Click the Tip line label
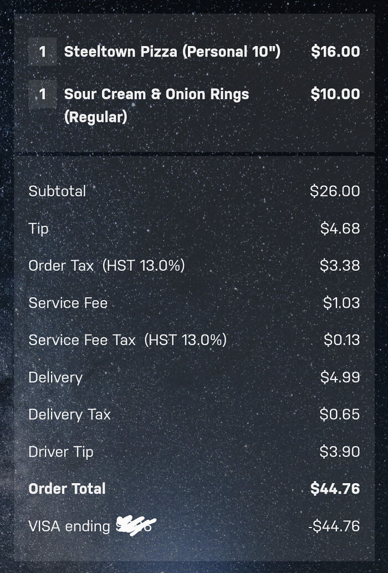388x573 pixels. click(38, 229)
